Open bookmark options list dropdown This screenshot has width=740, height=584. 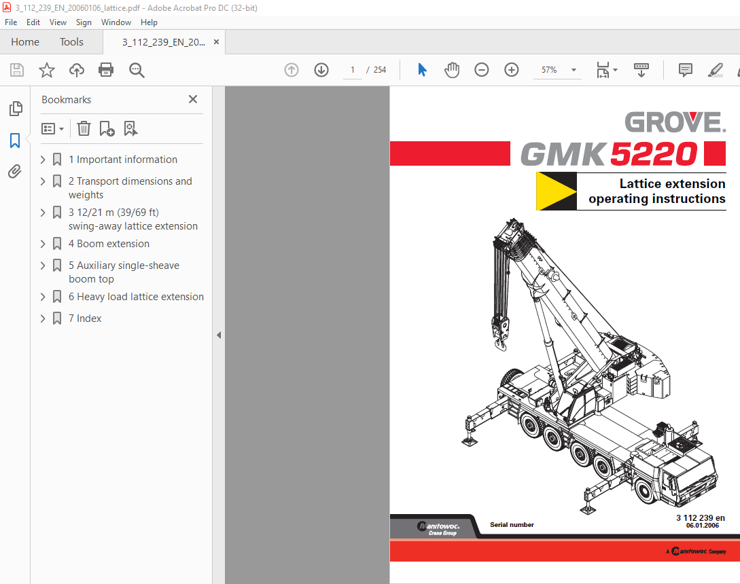52,128
